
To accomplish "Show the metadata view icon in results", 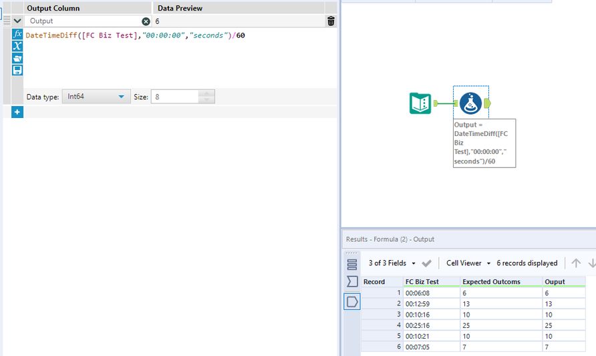I will [352, 281].
